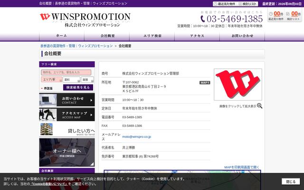Image resolution: width=304 pixels, height=190 pixels.
Task: Click the 検索結果を見る button
Action: tap(78, 87)
